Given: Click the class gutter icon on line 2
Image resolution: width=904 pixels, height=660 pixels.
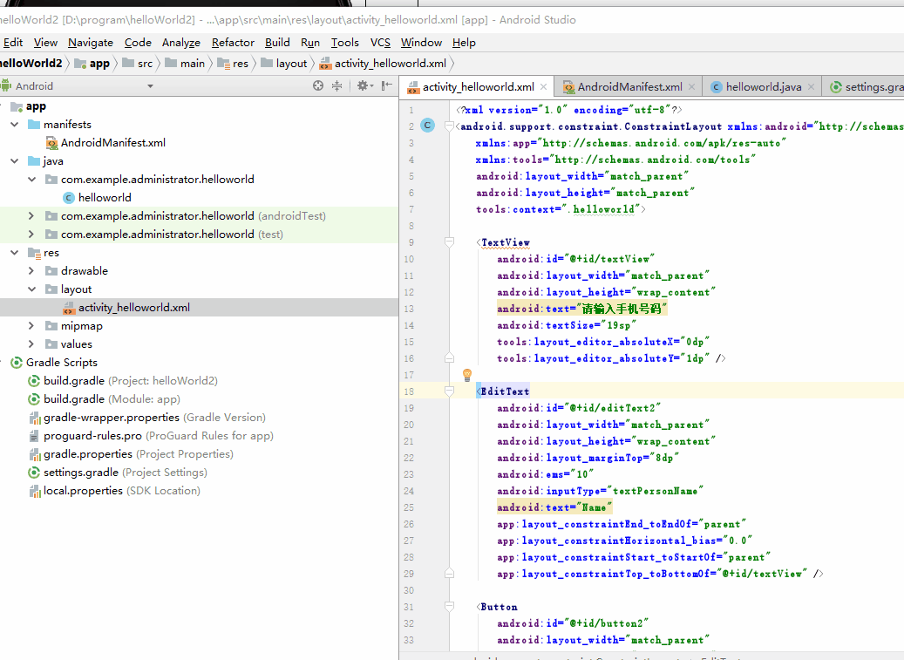Looking at the screenshot, I should point(428,126).
